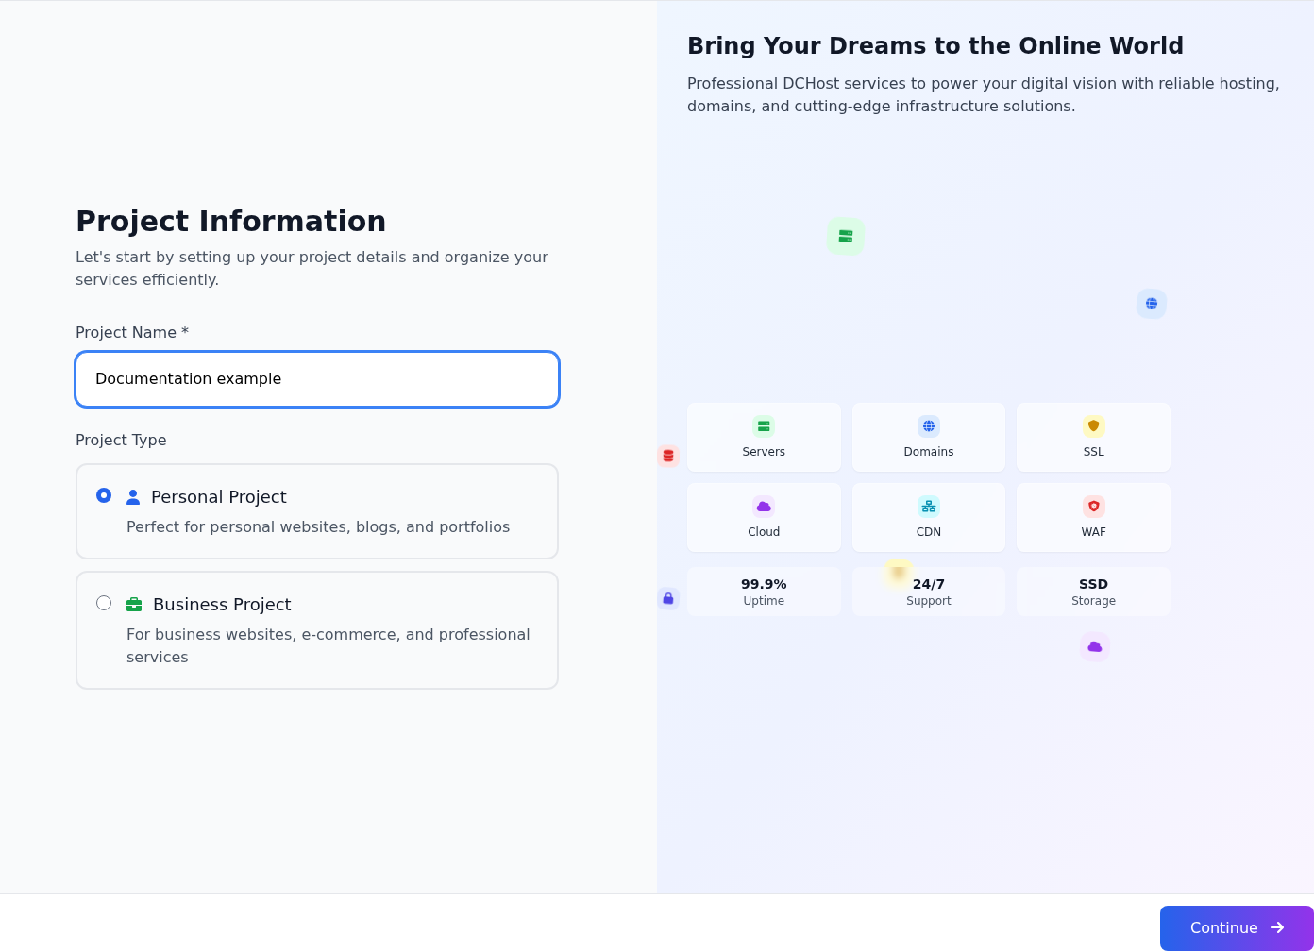The width and height of the screenshot is (1314, 951).
Task: Click the Cloud card icon
Action: [x=764, y=507]
